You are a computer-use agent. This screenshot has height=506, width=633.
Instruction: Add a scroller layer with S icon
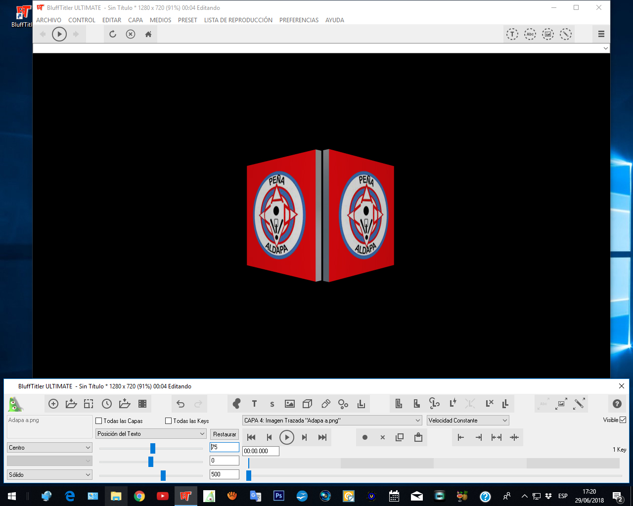pyautogui.click(x=272, y=404)
